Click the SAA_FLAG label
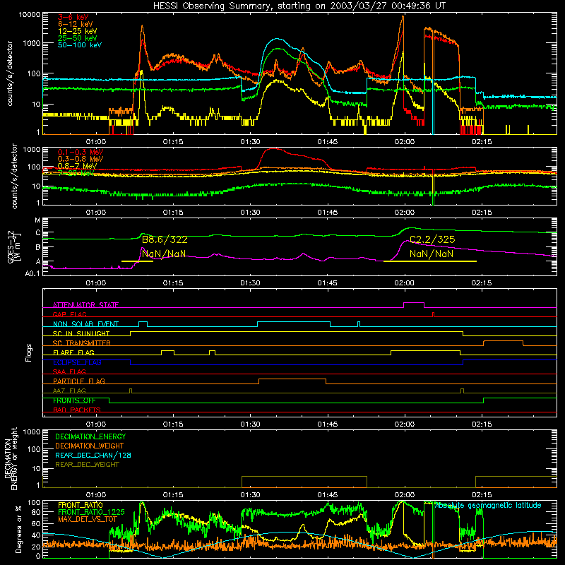 [69, 372]
